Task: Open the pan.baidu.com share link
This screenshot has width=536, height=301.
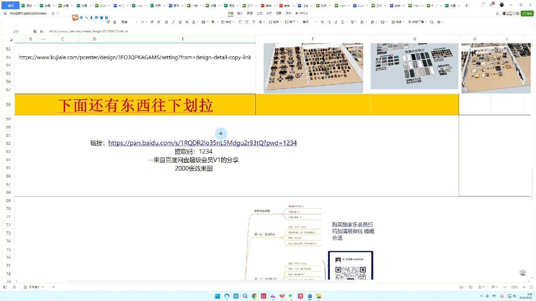Action: click(x=202, y=143)
